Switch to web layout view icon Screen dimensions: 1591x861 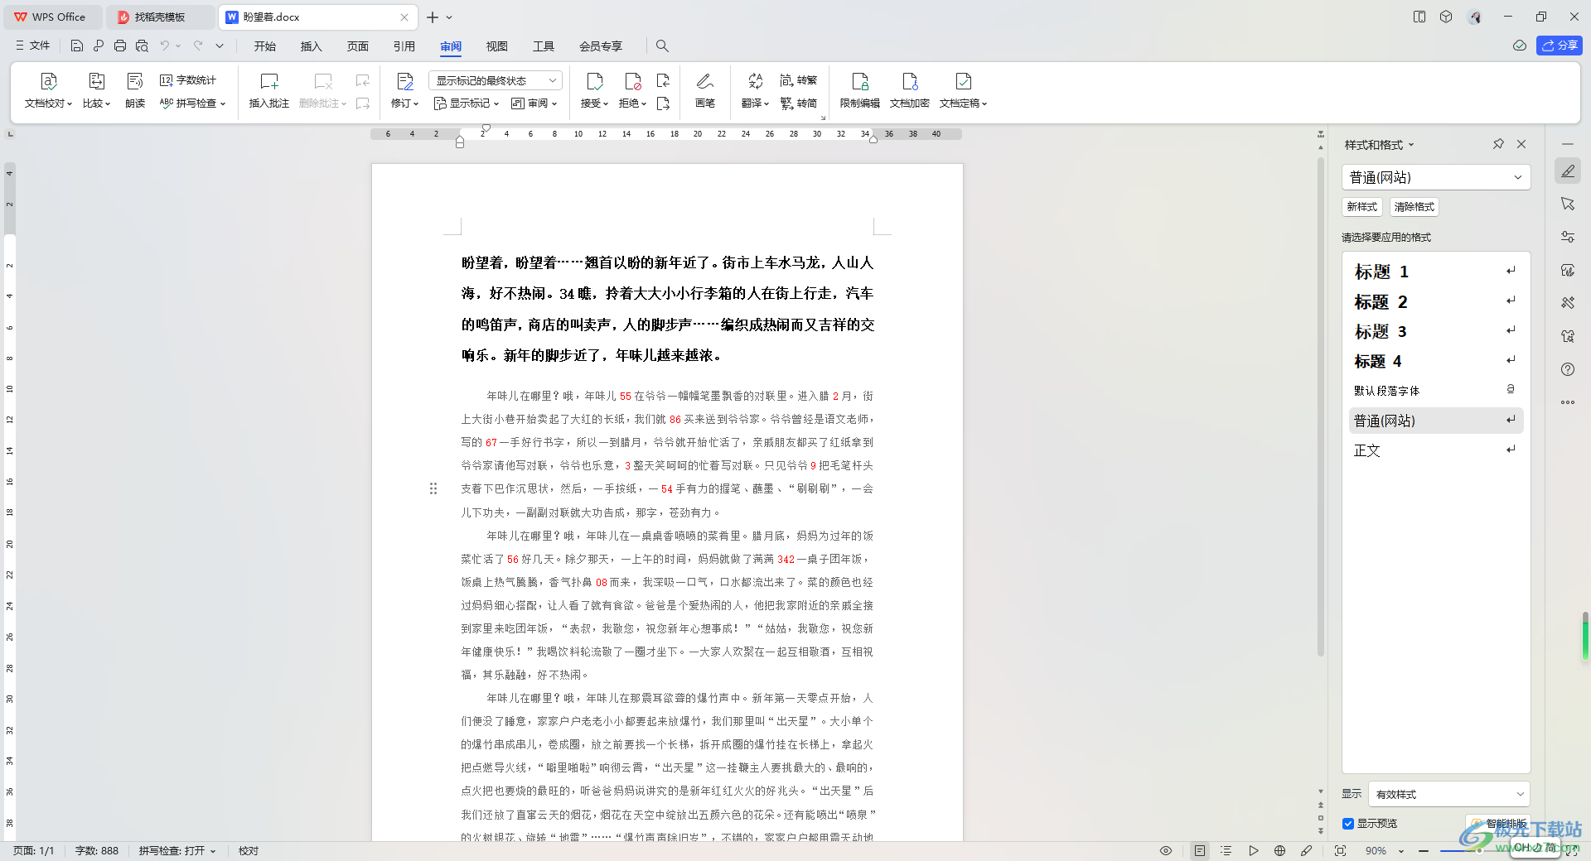tap(1279, 851)
